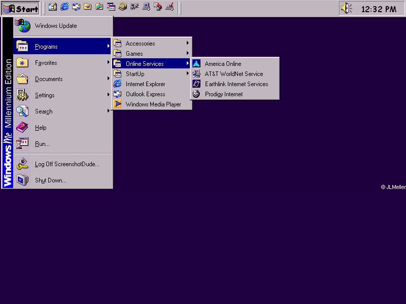This screenshot has width=406, height=304.
Task: Expand the Search submenu arrow
Action: [108, 111]
